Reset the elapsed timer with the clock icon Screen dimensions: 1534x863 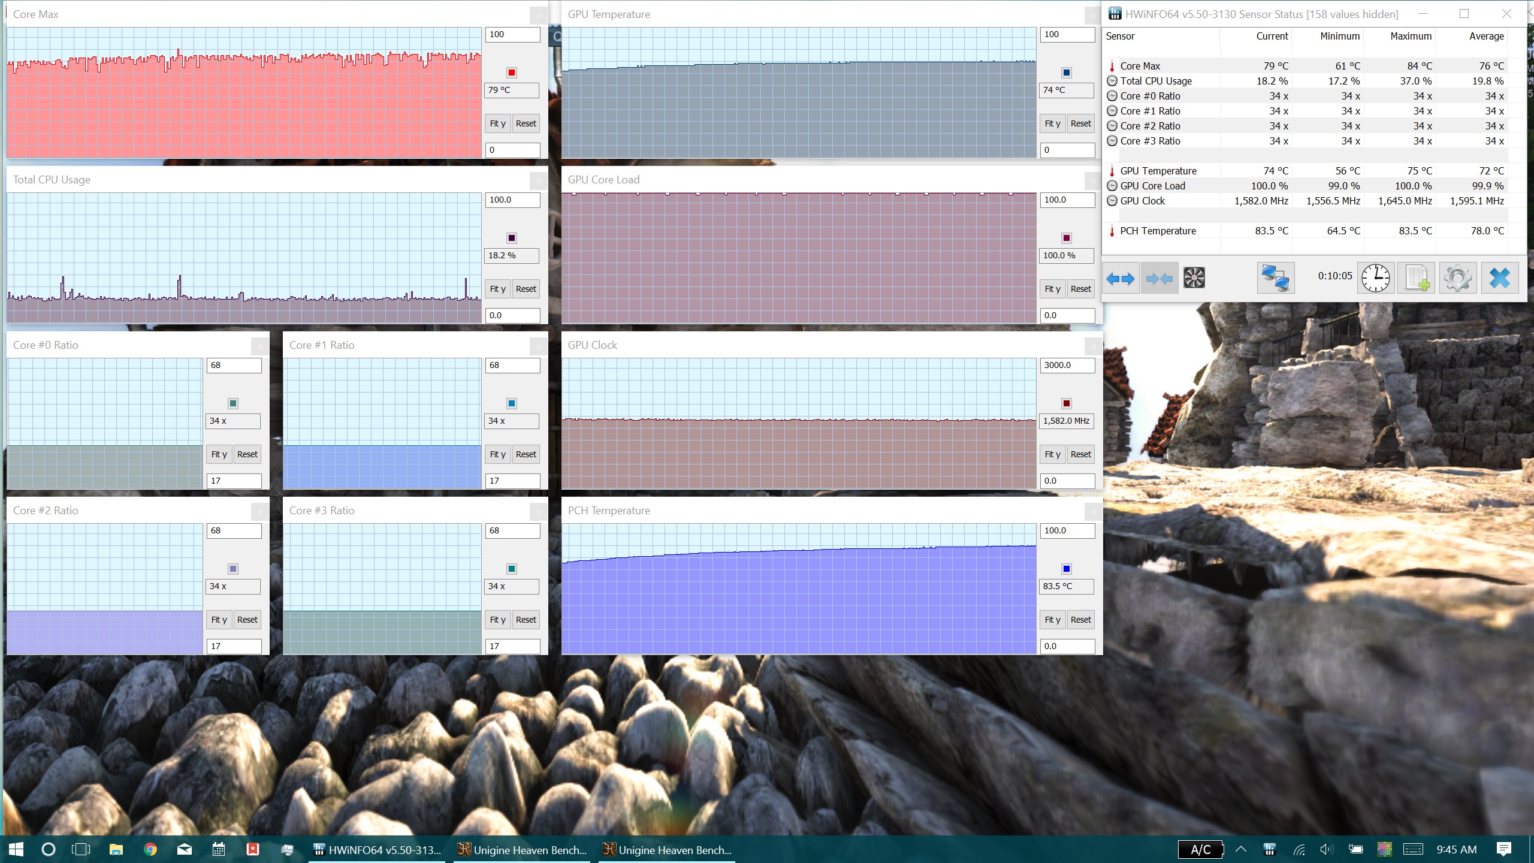coord(1376,278)
